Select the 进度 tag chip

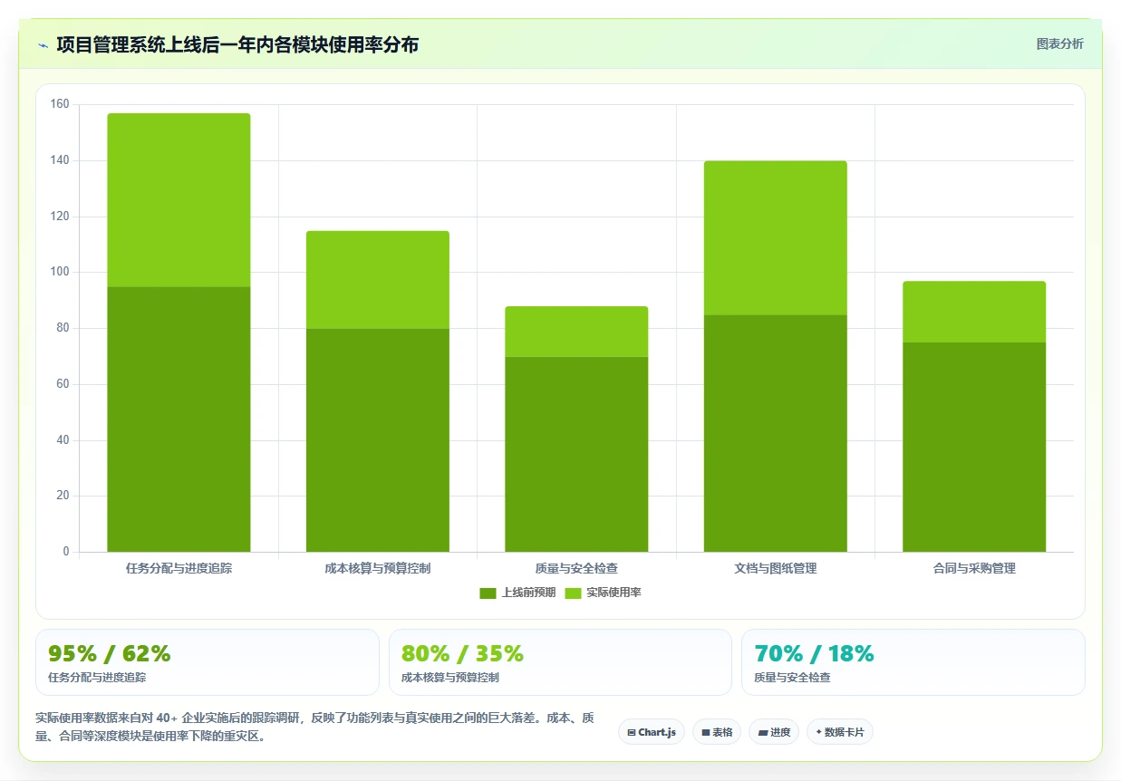774,732
